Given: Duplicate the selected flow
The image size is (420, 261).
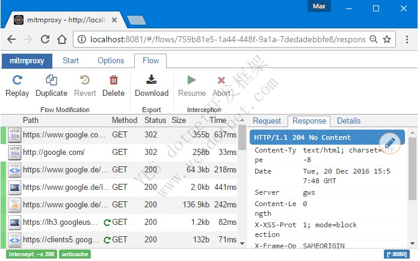Looking at the screenshot, I should 51,86.
